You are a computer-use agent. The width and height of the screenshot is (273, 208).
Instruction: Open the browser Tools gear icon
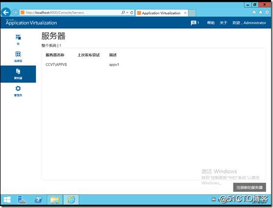pos(267,12)
